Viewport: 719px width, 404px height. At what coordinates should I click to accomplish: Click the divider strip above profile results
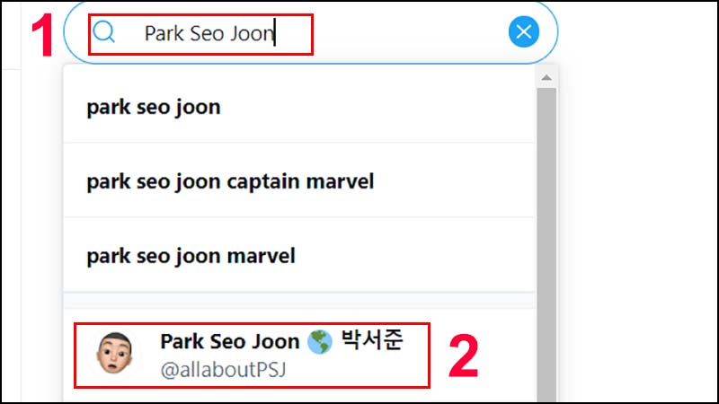299,300
